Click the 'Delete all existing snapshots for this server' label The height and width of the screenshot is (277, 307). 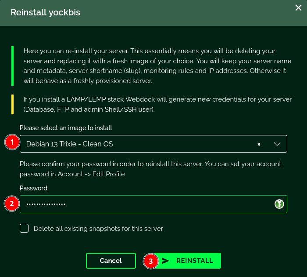(98, 229)
